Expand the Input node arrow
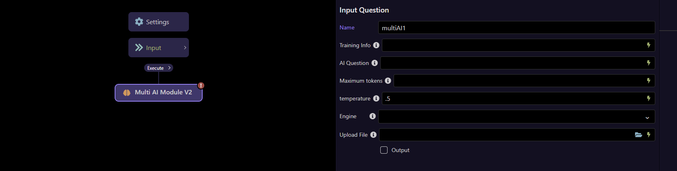 (185, 48)
